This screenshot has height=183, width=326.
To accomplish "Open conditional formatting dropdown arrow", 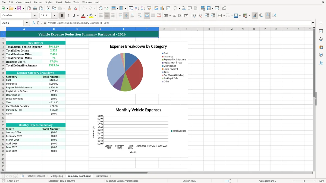I will 249,16.
